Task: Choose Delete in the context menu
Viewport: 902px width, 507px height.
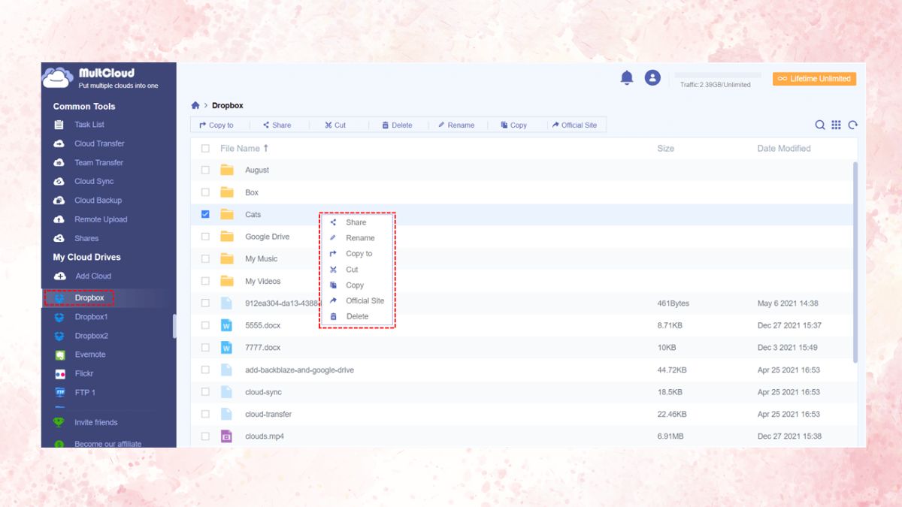Action: pyautogui.click(x=357, y=316)
